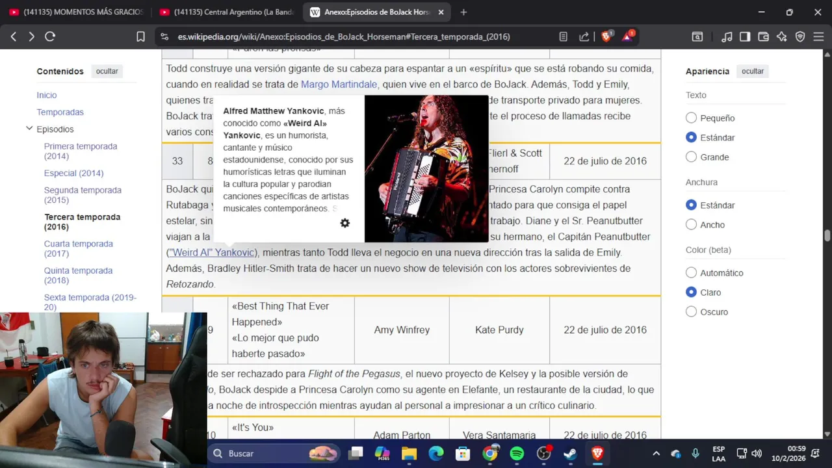Open Leo AI assistant star icon

[782, 37]
